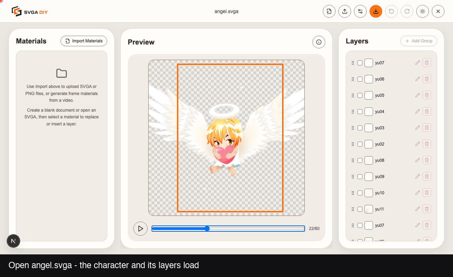Check the yu11 layer checkbox
Image resolution: width=453 pixels, height=277 pixels.
click(360, 209)
